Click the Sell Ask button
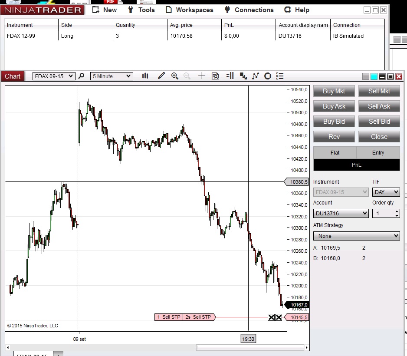 click(x=379, y=106)
